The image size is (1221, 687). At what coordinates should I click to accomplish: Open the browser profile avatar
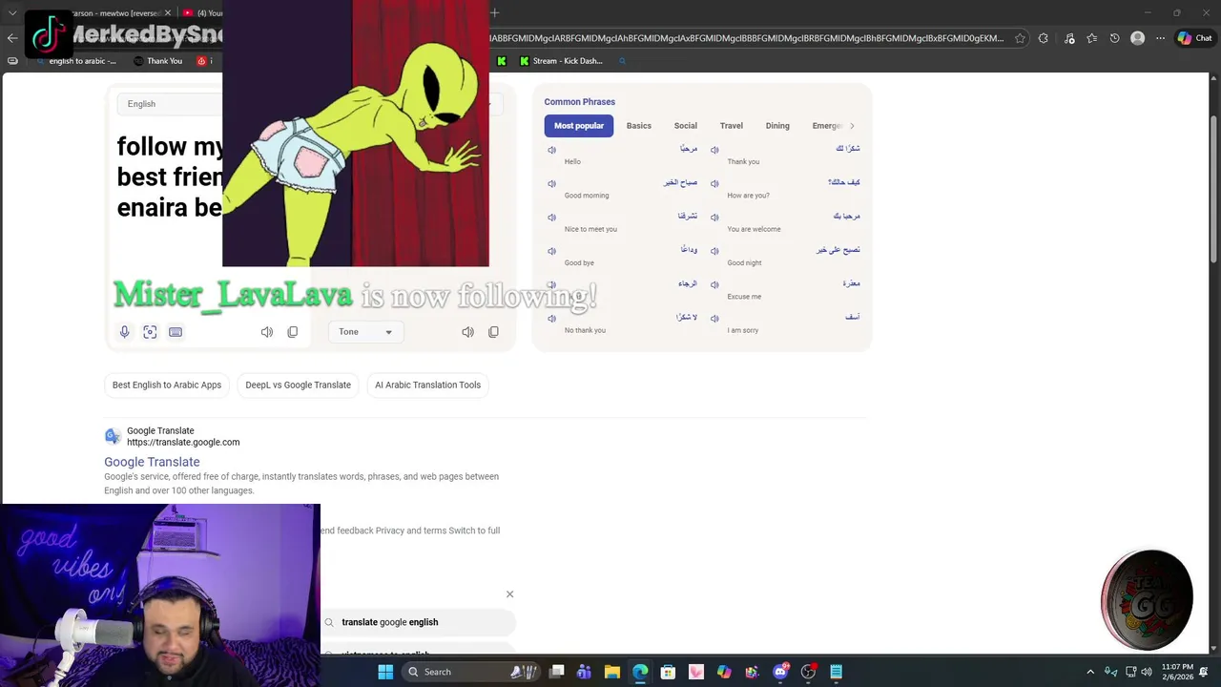[1137, 38]
